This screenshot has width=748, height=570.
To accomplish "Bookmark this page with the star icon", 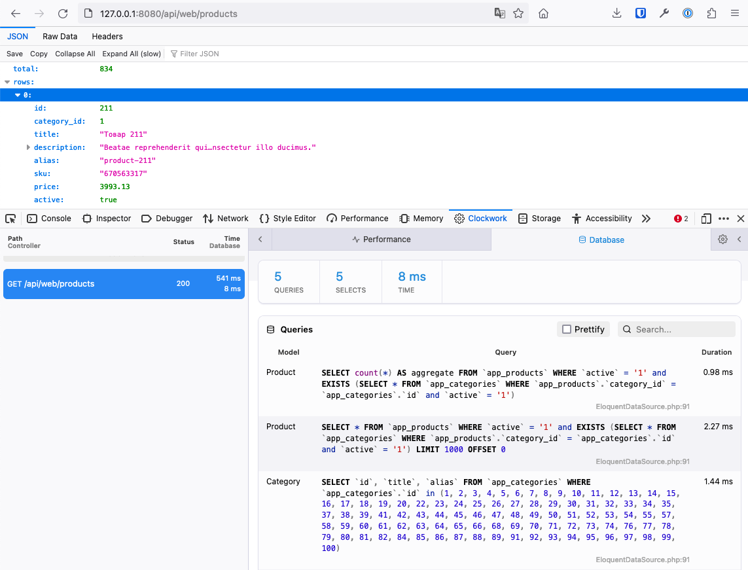I will pos(518,13).
